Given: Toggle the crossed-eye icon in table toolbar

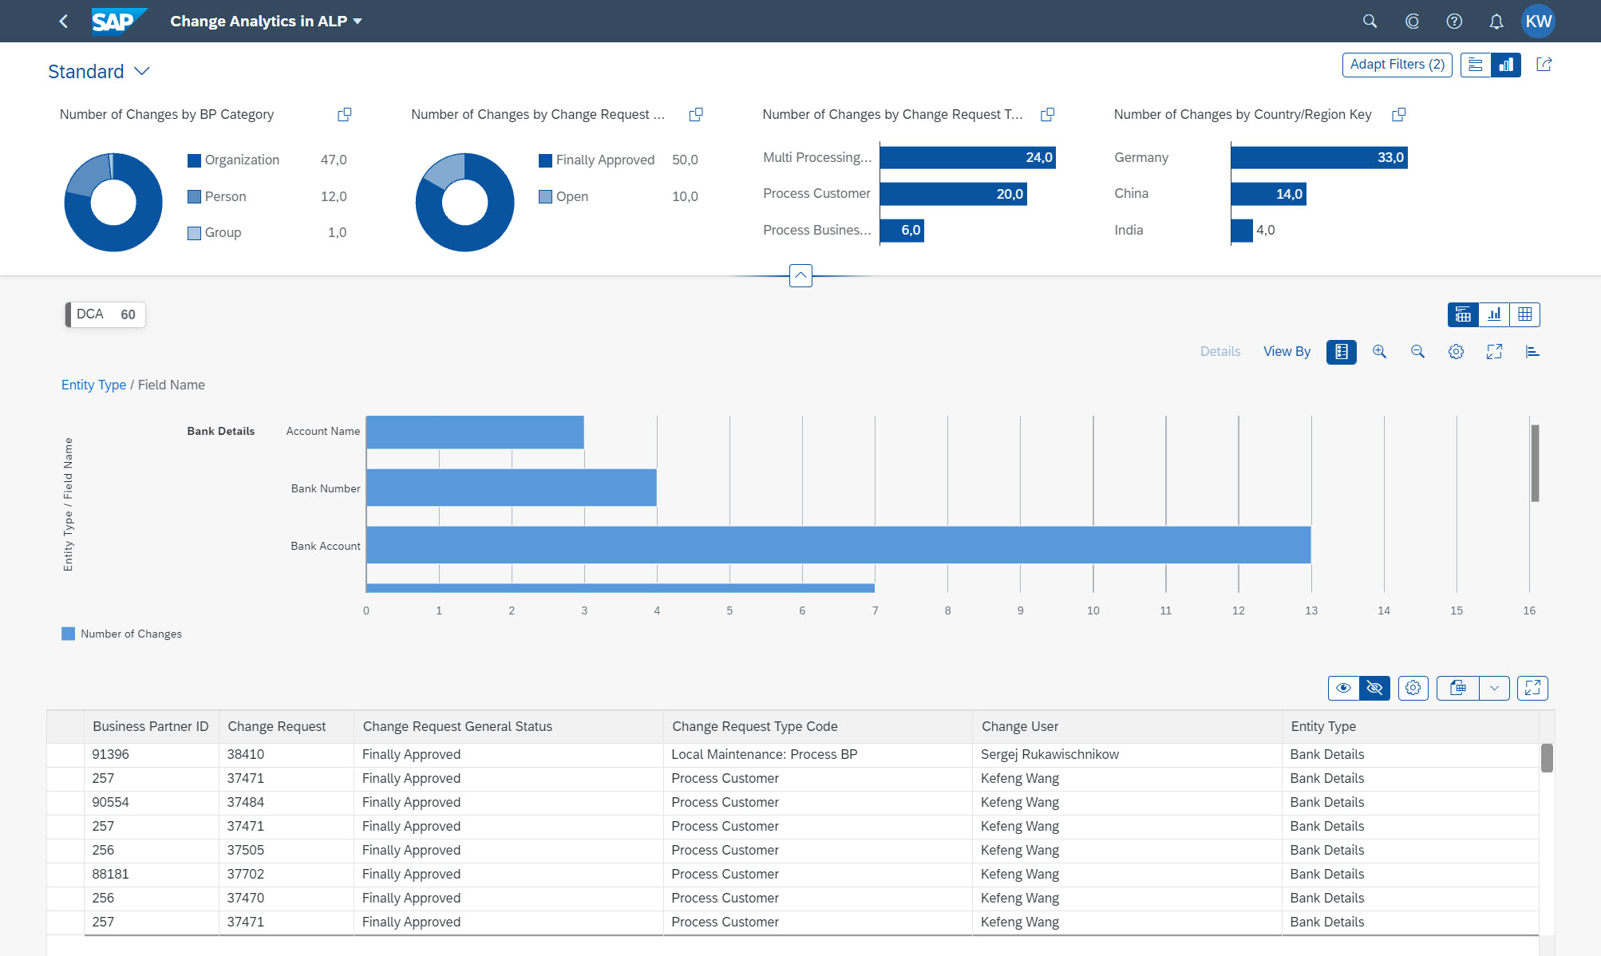Looking at the screenshot, I should (1376, 687).
